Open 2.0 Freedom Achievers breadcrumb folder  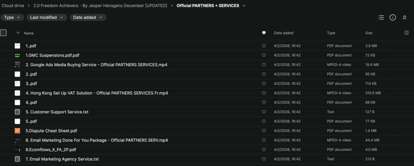point(102,6)
